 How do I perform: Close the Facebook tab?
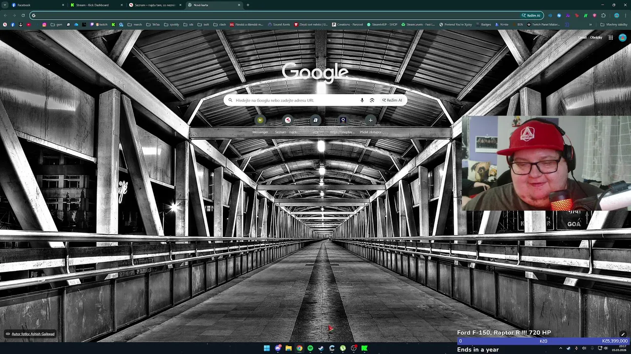(x=63, y=5)
